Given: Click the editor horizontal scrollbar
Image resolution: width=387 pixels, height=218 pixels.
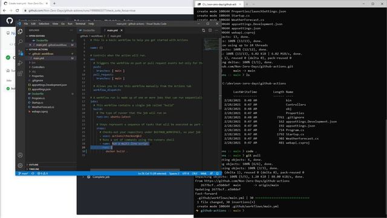Looking at the screenshot, I should coord(135,170).
